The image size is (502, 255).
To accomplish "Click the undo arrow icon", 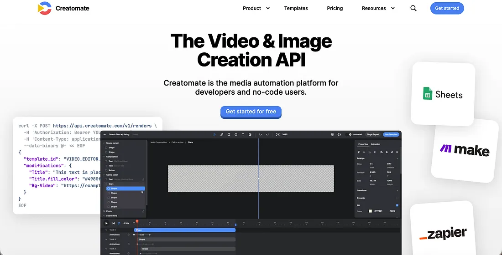I will 260,134.
